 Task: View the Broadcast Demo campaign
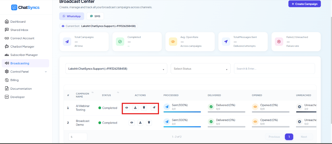(x=132, y=122)
